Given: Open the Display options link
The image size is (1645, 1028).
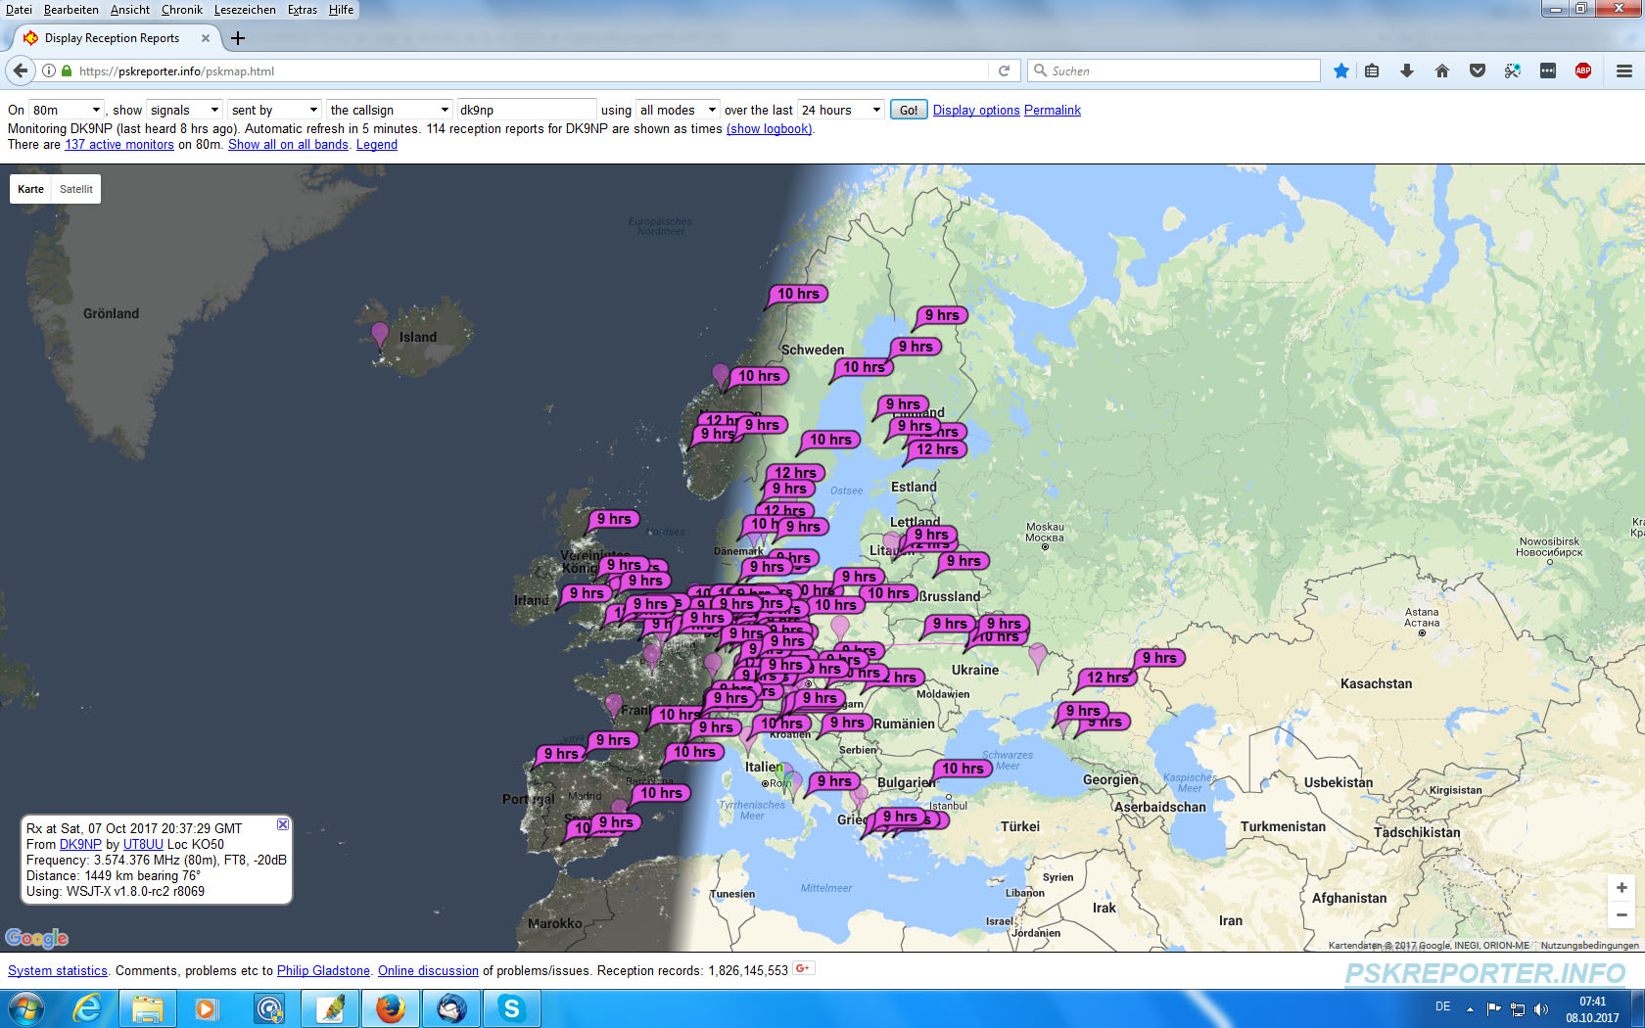Looking at the screenshot, I should (x=975, y=110).
